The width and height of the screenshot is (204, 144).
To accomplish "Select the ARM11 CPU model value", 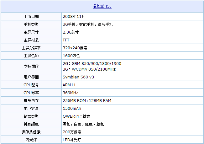I will click(69, 85).
